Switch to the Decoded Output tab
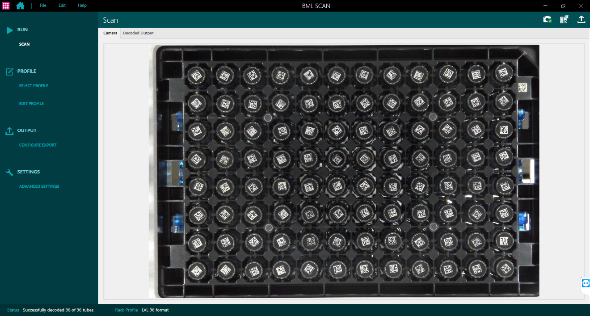This screenshot has width=590, height=316. [x=138, y=33]
